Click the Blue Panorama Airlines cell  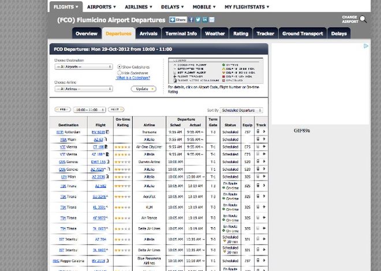coord(149,261)
